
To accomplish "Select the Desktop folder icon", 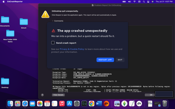I will (5, 81).
